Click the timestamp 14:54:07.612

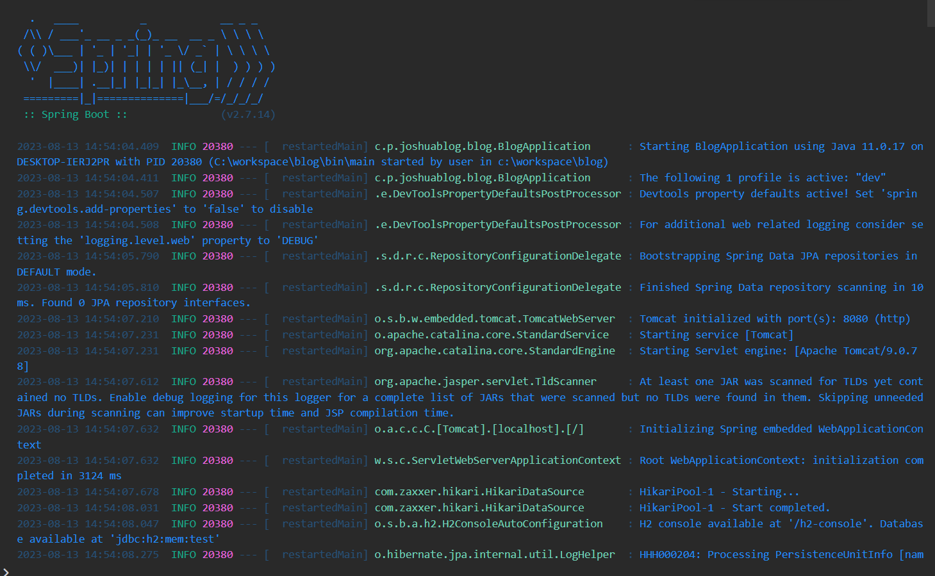click(122, 382)
